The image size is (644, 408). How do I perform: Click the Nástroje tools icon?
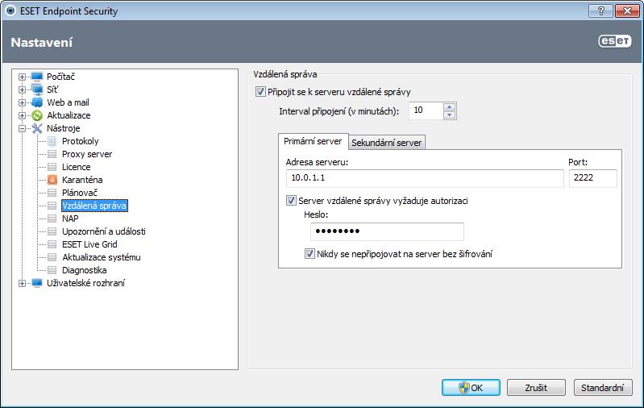pyautogui.click(x=37, y=128)
